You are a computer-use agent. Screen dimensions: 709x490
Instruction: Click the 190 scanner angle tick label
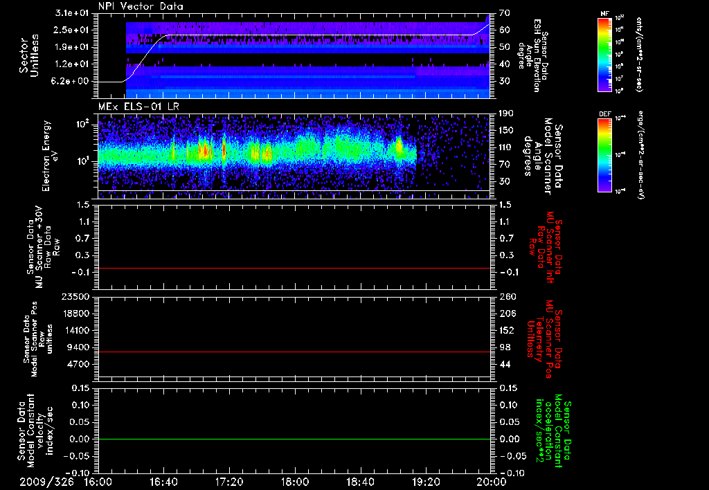[506, 114]
